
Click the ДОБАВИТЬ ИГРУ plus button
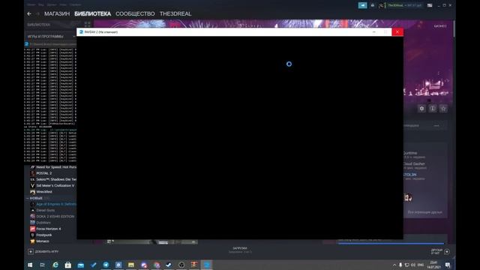coord(31,252)
